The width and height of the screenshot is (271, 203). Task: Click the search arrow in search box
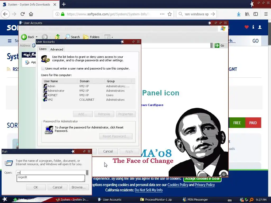[213, 14]
